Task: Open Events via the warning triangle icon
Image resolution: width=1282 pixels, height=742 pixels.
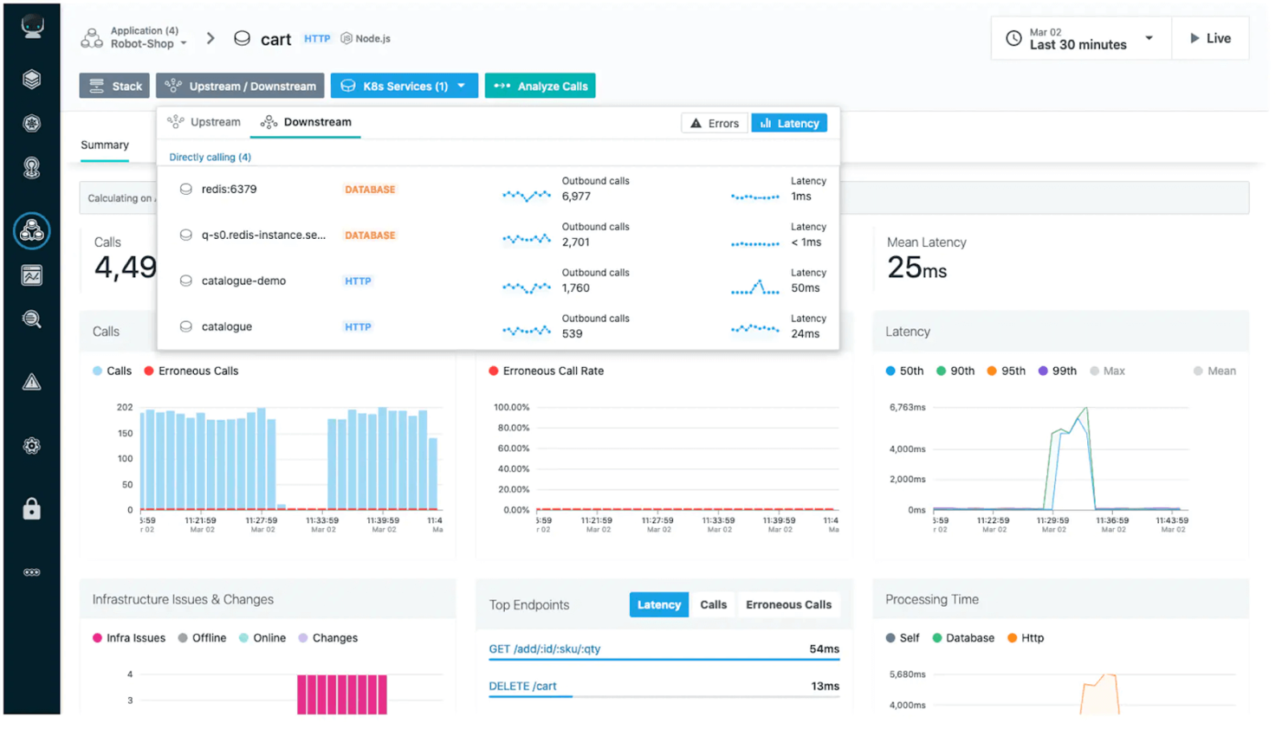Action: pyautogui.click(x=31, y=381)
